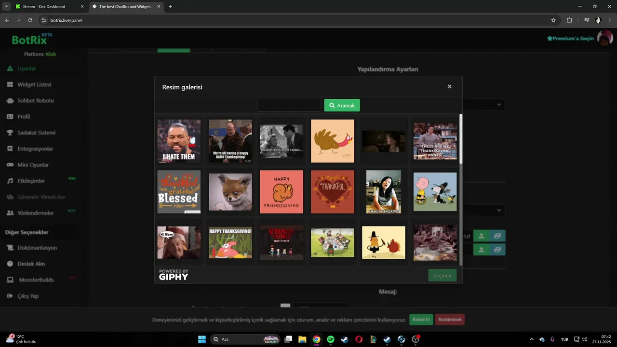Click the Mini Oyunlar gamepad icon
Image resolution: width=617 pixels, height=347 pixels.
10,165
